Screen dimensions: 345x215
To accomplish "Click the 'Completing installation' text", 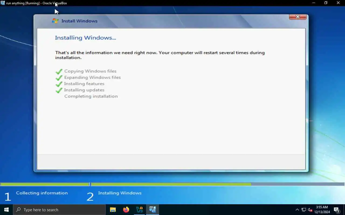I will (91, 96).
